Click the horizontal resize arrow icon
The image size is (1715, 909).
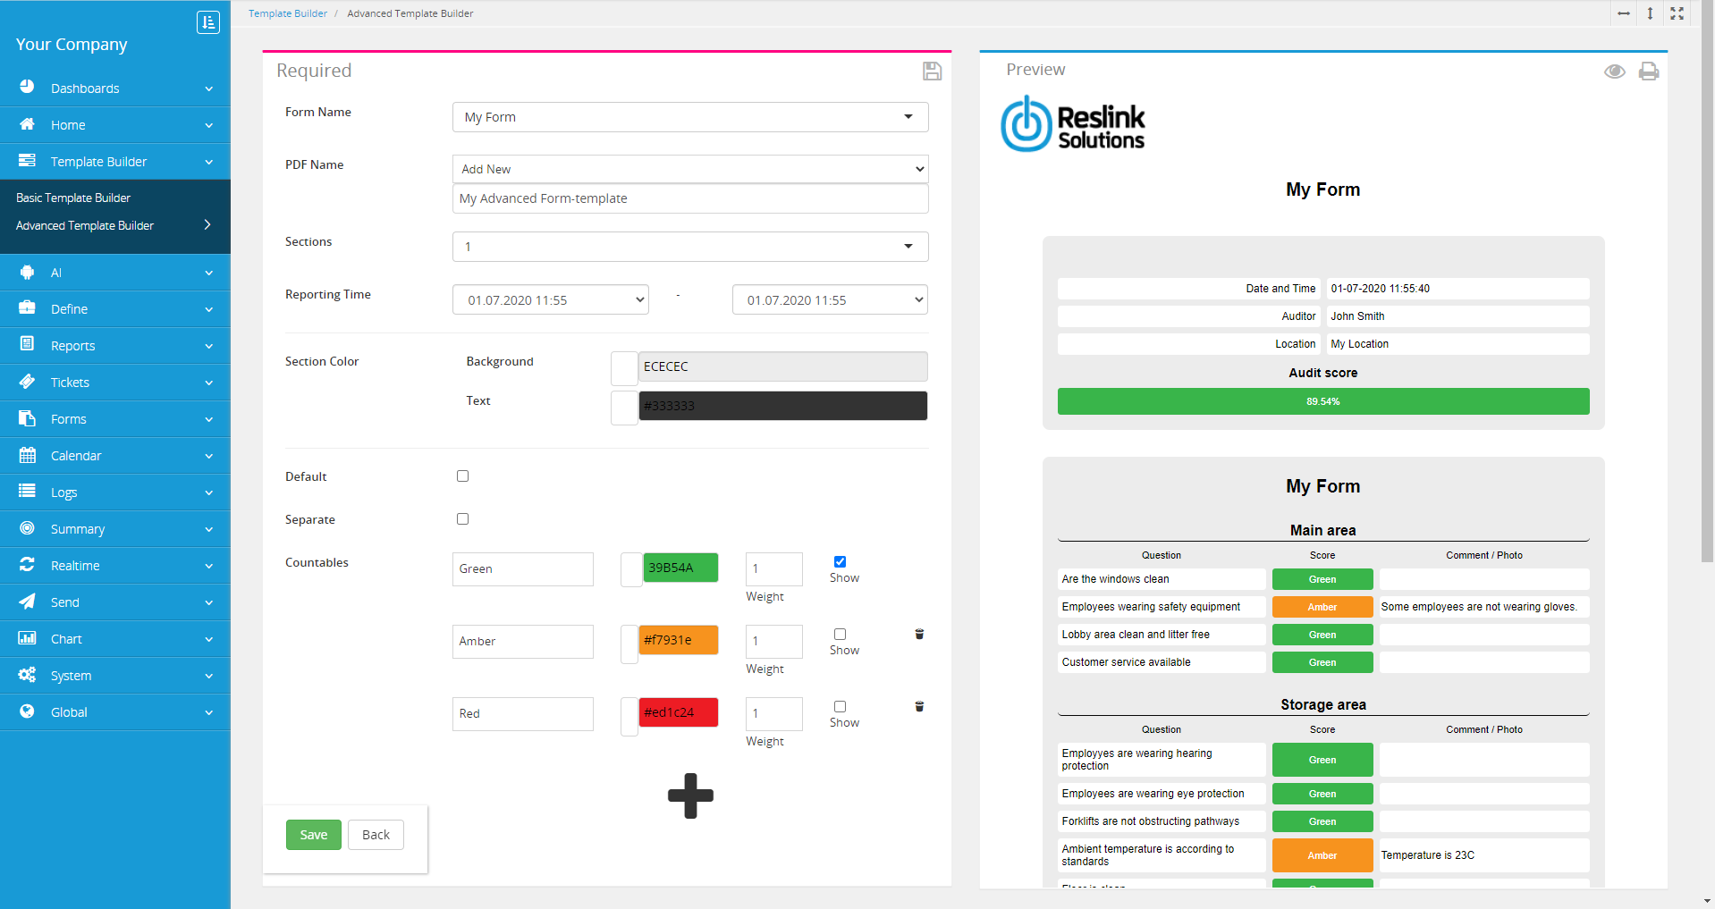1624,13
